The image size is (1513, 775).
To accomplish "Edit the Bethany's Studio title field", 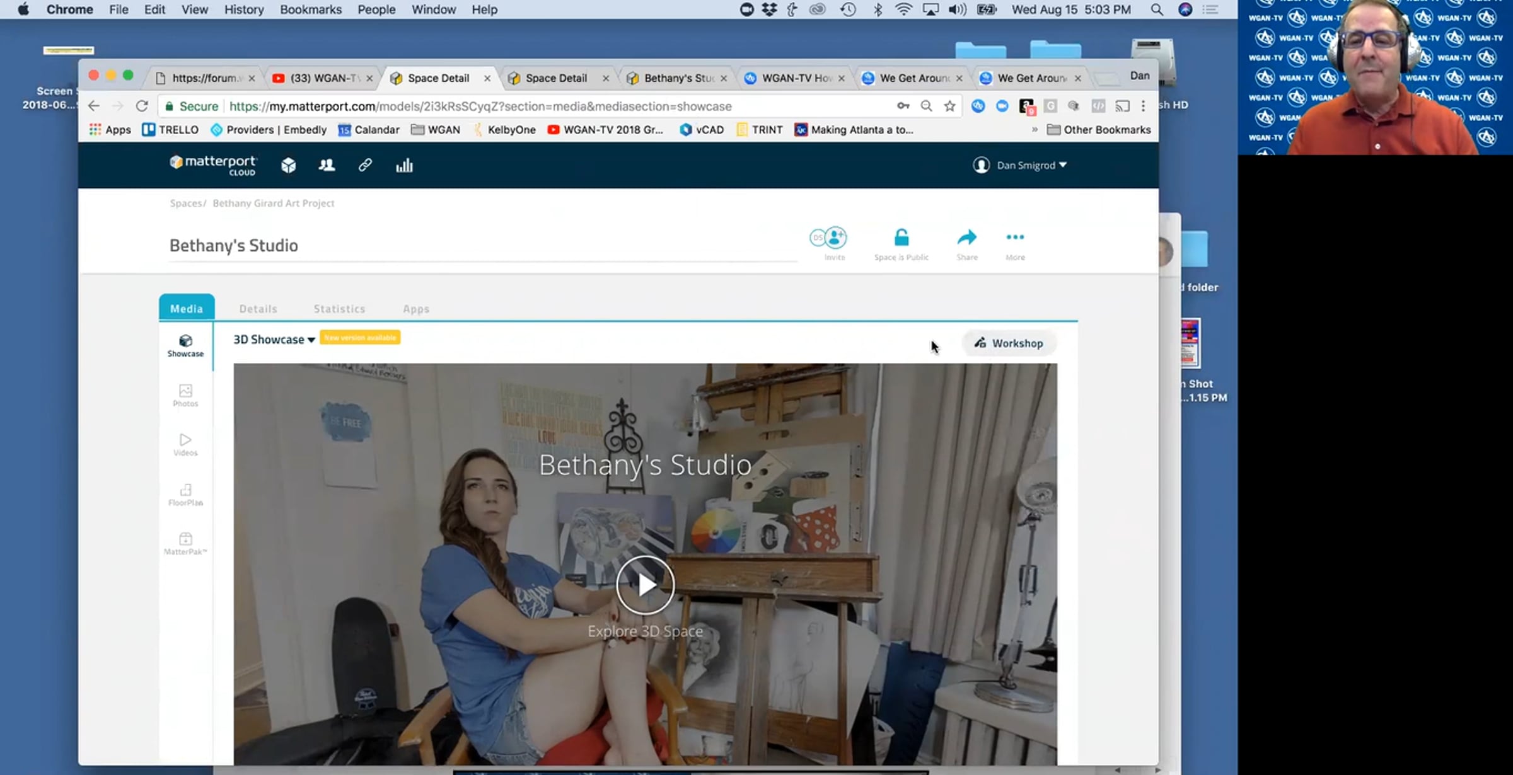I will tap(483, 245).
